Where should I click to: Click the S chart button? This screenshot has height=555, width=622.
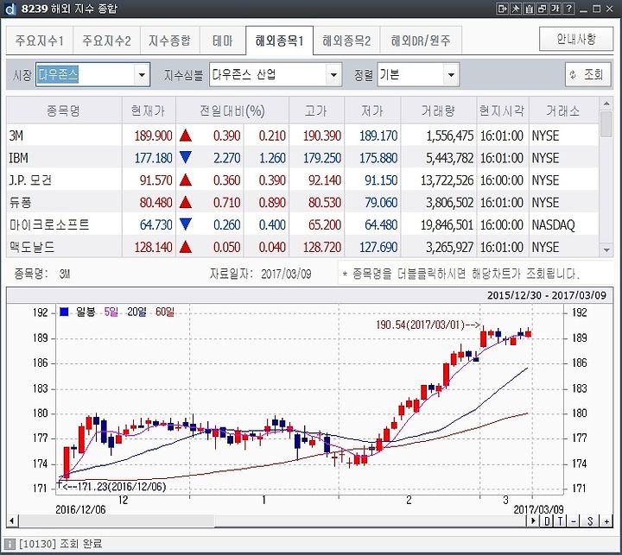click(590, 521)
